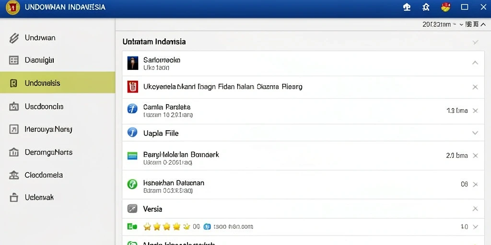Open the dropdown arrow in the top-right toolbar
Image resolution: width=491 pixels, height=245 pixels.
461,24
